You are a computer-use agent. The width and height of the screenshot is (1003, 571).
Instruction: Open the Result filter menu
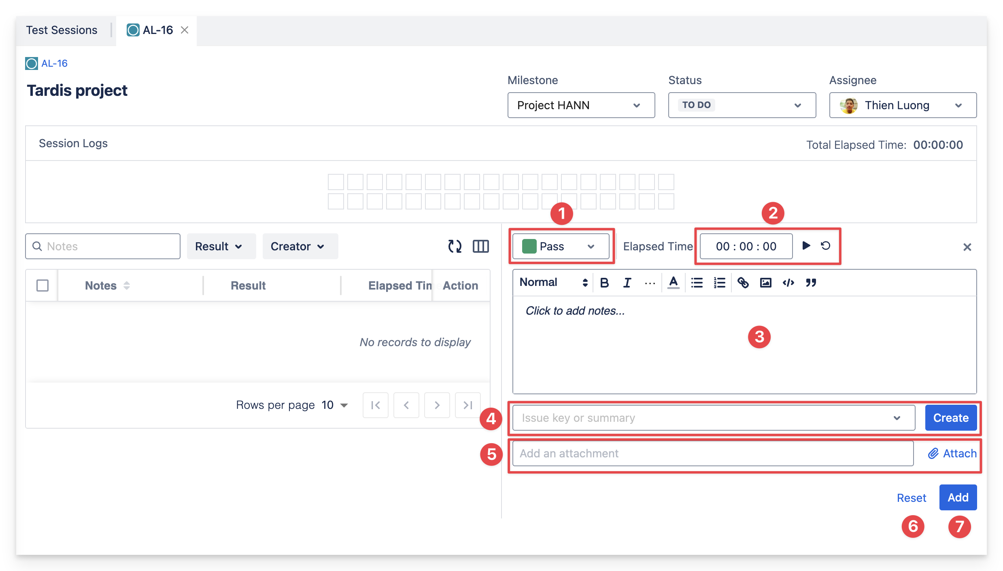(x=219, y=246)
